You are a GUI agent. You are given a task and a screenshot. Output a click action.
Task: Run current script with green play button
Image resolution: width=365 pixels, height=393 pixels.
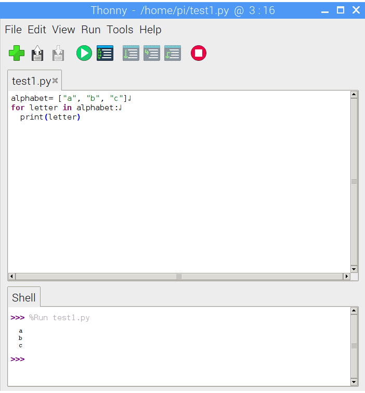[x=84, y=53]
